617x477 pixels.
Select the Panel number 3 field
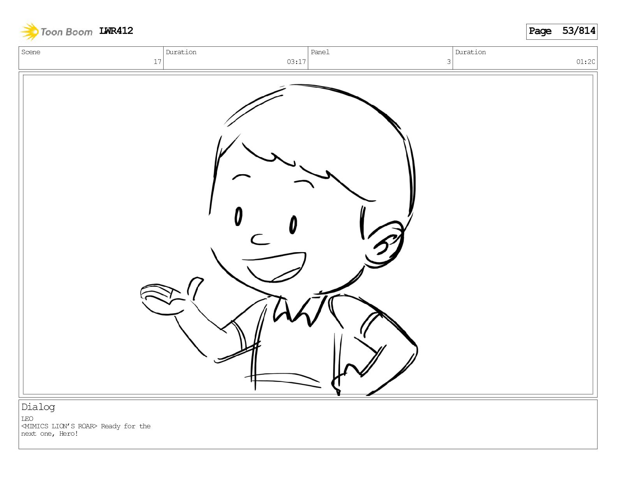[x=380, y=58]
